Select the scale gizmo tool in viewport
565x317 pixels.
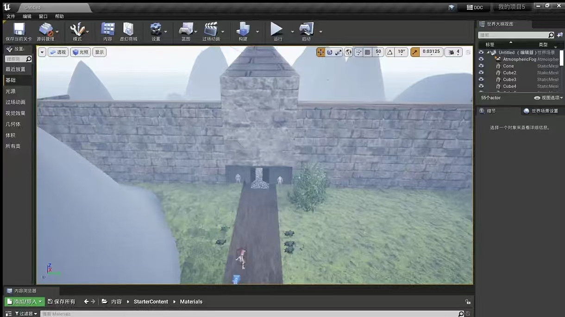pos(338,52)
